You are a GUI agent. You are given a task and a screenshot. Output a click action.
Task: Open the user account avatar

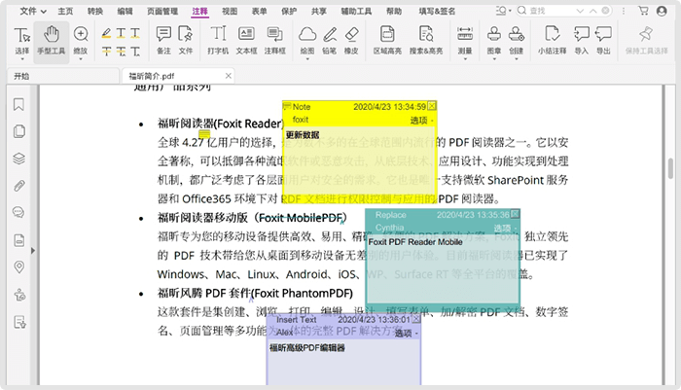[662, 11]
